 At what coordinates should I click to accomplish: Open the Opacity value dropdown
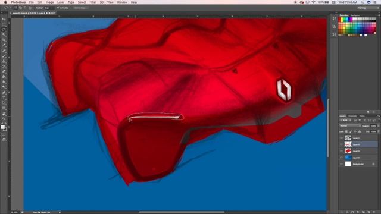coord(379,126)
